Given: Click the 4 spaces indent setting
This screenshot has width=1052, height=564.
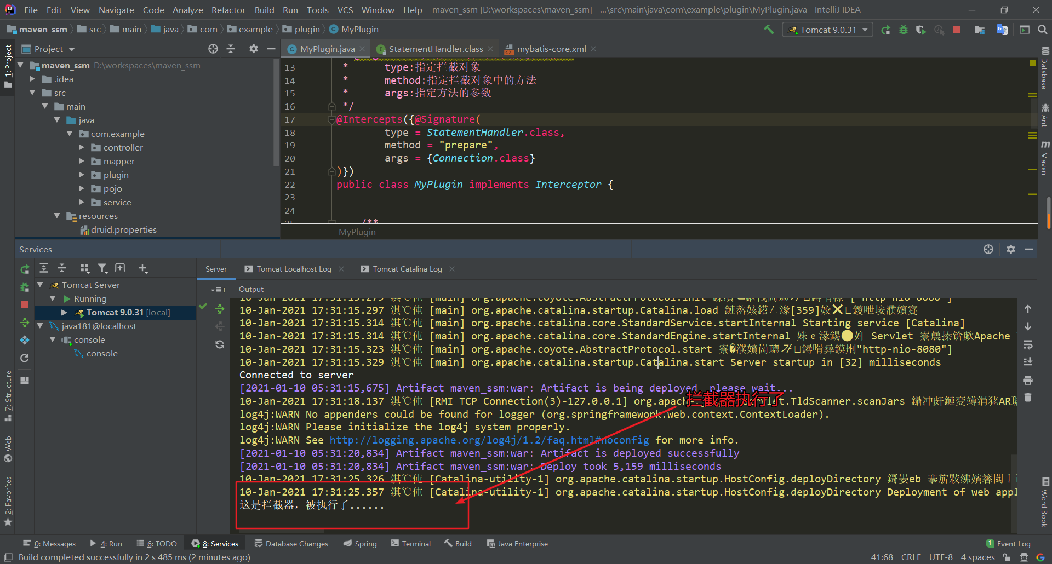Looking at the screenshot, I should [977, 557].
